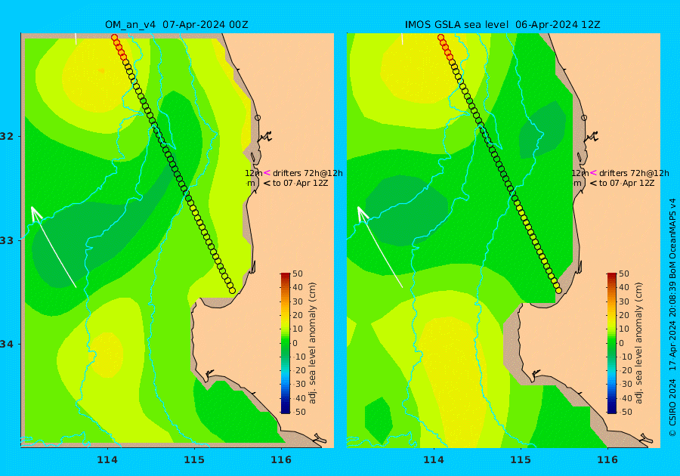Click the latitude 32 axis label
This screenshot has width=680, height=476.
[x=8, y=136]
